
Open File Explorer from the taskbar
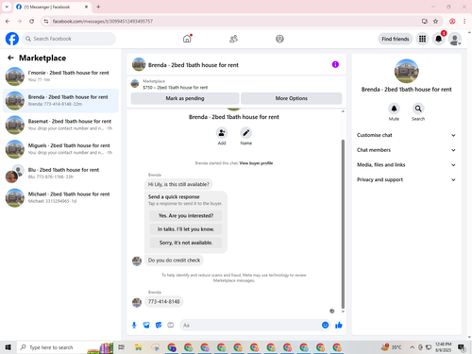coord(138,347)
